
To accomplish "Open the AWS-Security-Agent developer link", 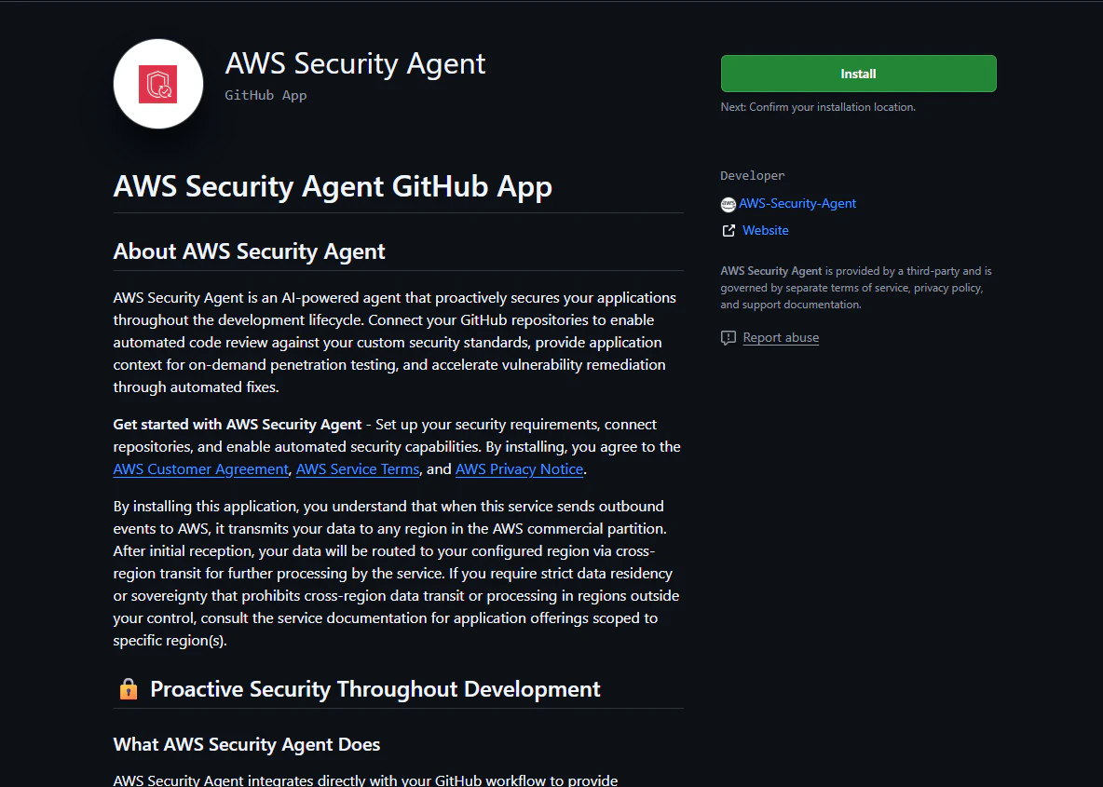I will (797, 203).
